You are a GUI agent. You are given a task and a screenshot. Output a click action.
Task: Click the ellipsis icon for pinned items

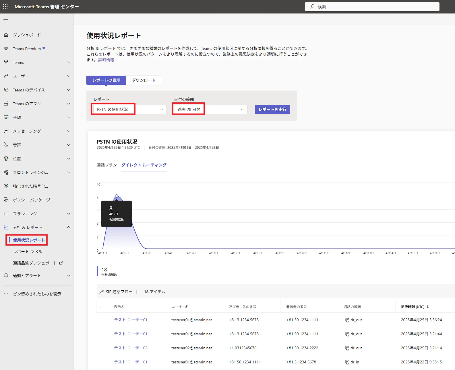pyautogui.click(x=6, y=294)
